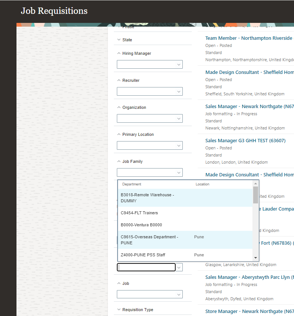The image size is (294, 316).
Task: Open Sales Manager - Newark Northgate requisition
Action: tap(249, 107)
